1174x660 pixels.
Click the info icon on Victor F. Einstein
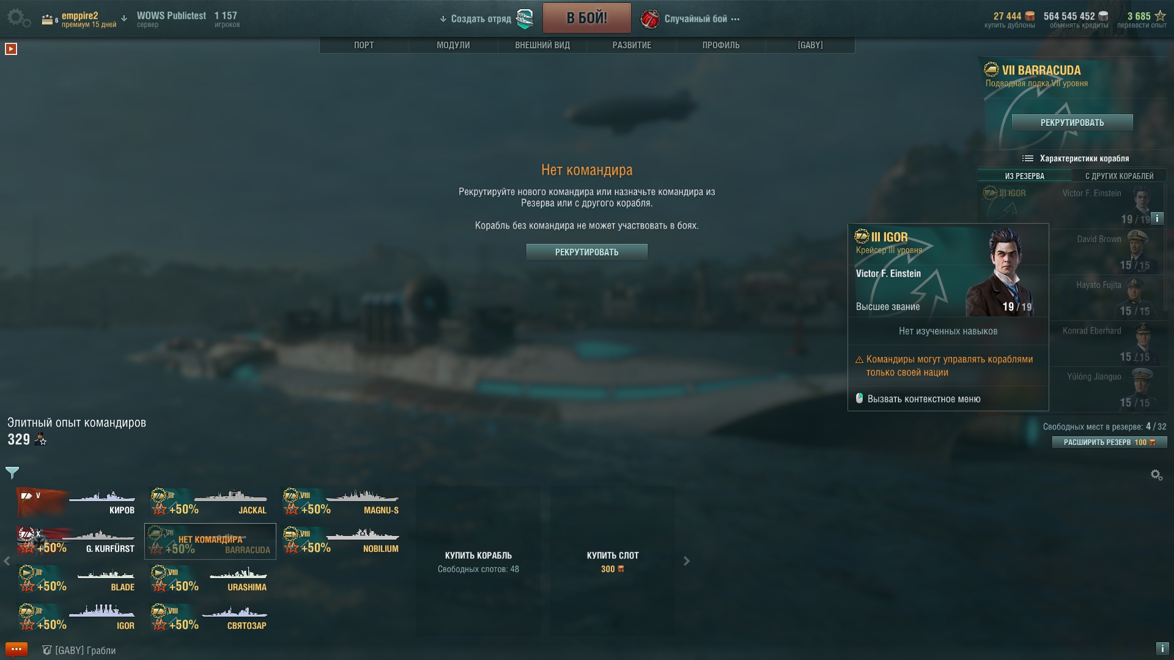1157,218
